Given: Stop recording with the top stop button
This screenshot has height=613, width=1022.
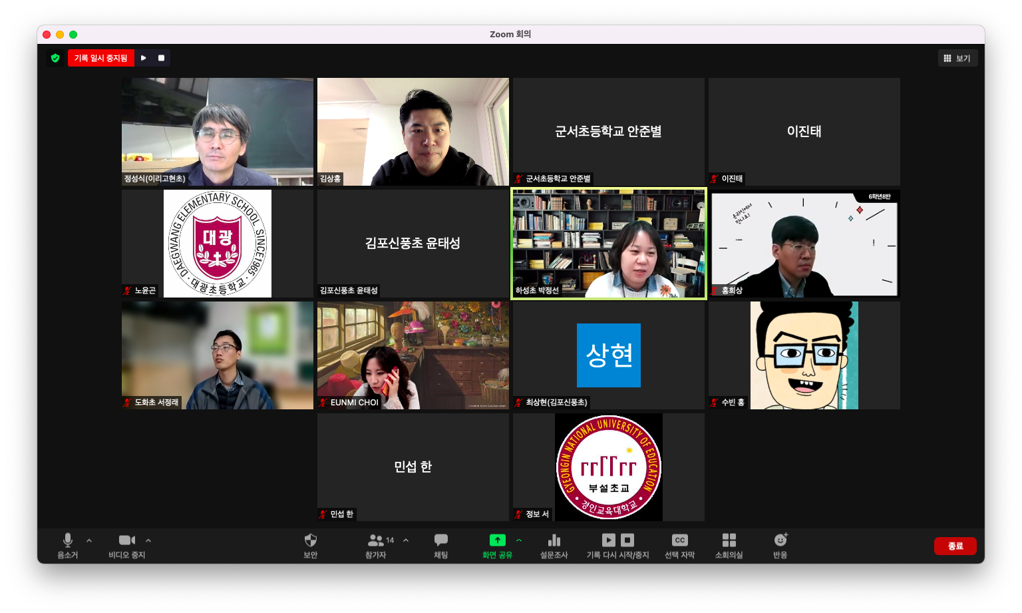Looking at the screenshot, I should pos(161,58).
